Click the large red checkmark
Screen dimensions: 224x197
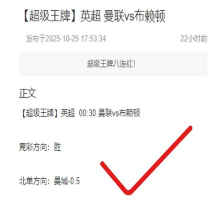coord(146,160)
